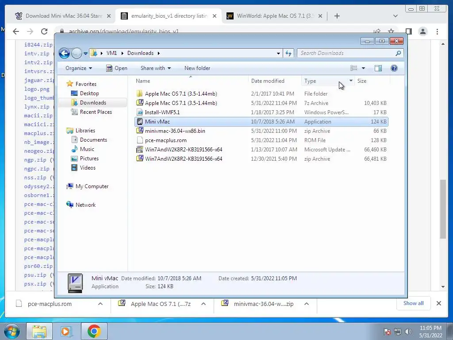The height and width of the screenshot is (340, 453).
Task: Open the Chrome profile avatar
Action: (x=423, y=31)
